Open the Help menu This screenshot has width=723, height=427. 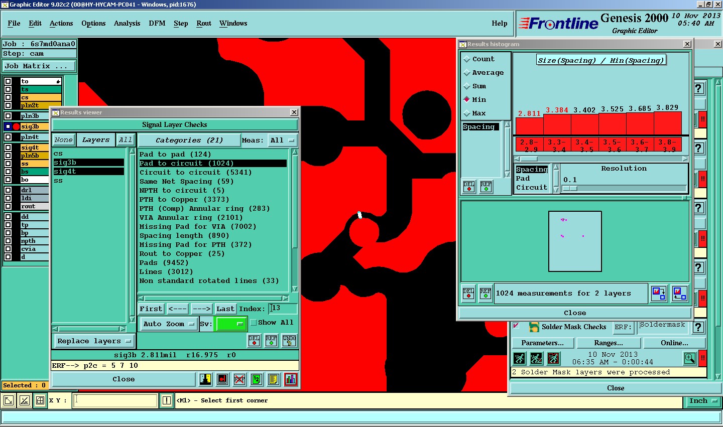(500, 23)
